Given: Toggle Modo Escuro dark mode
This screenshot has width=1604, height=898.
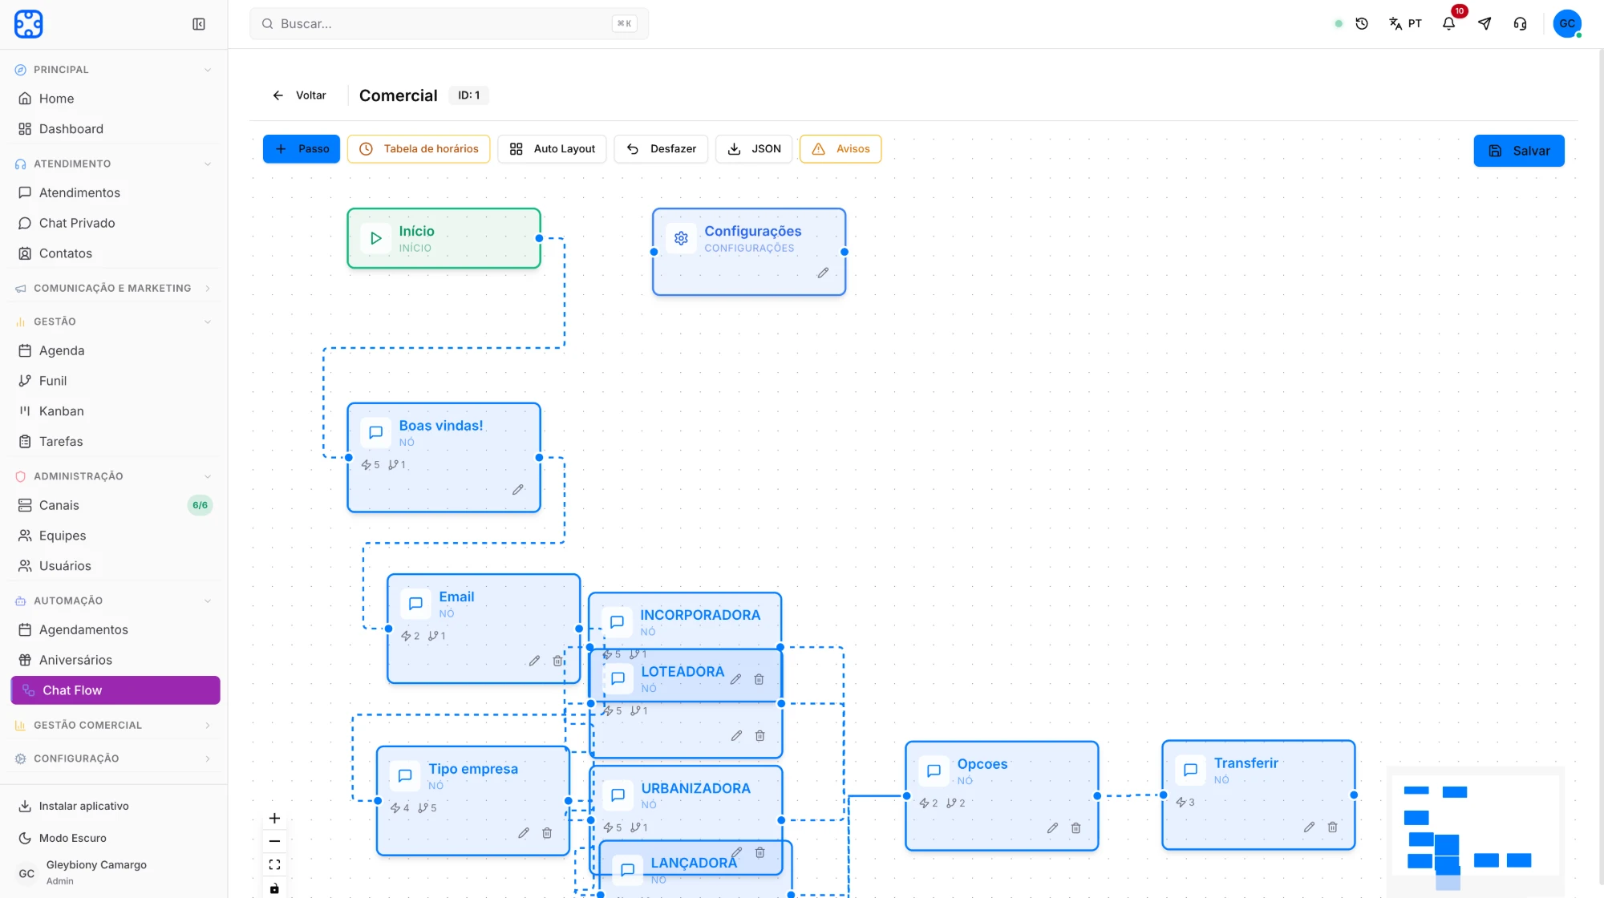Looking at the screenshot, I should 72,838.
